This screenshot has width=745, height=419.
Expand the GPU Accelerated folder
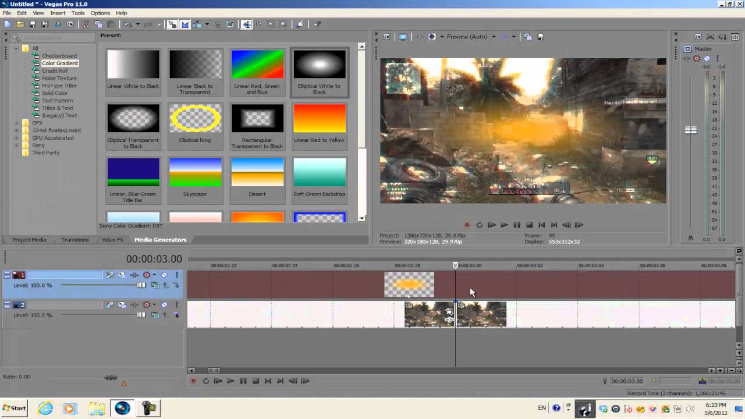(x=16, y=138)
